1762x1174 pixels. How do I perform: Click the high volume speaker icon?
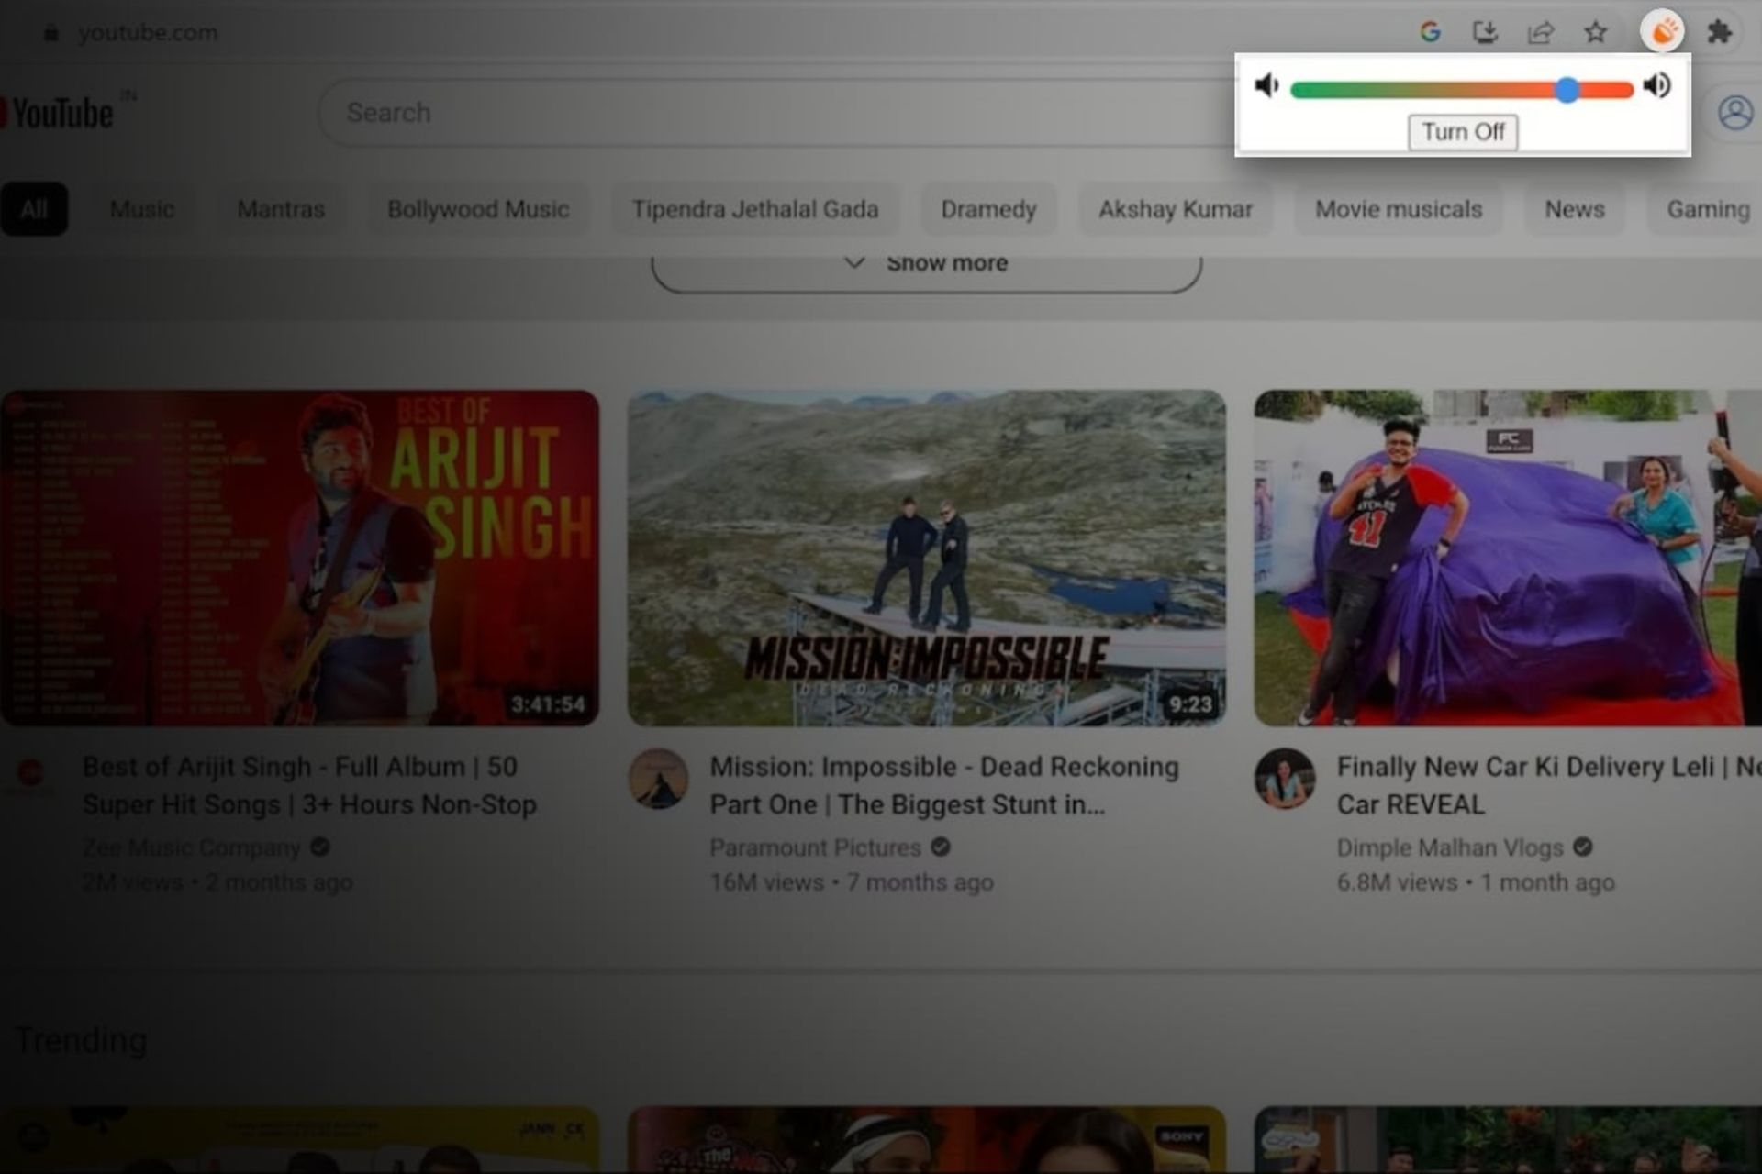tap(1657, 85)
